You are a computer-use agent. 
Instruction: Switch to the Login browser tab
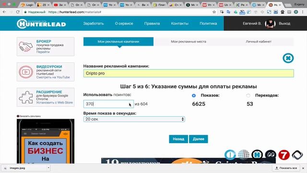(27, 5)
